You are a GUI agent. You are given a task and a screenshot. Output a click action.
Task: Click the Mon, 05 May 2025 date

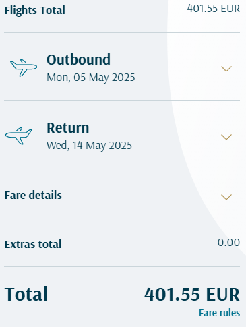coord(91,78)
